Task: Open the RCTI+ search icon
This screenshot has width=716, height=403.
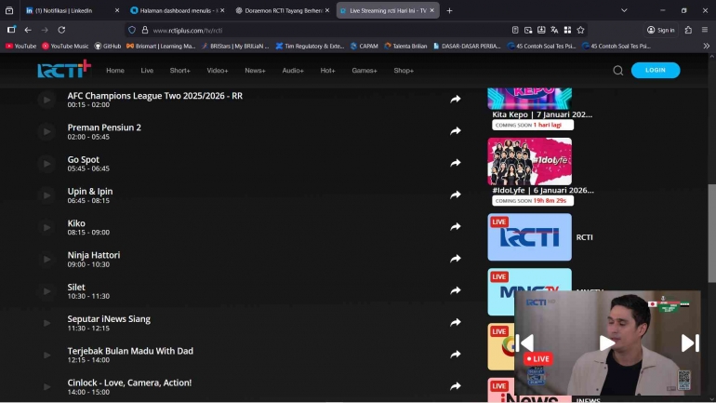Action: 617,71
